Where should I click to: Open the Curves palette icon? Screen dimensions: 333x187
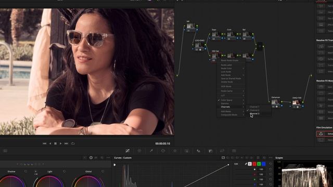click(127, 151)
